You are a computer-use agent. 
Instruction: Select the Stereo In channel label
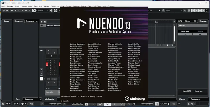point(51,92)
